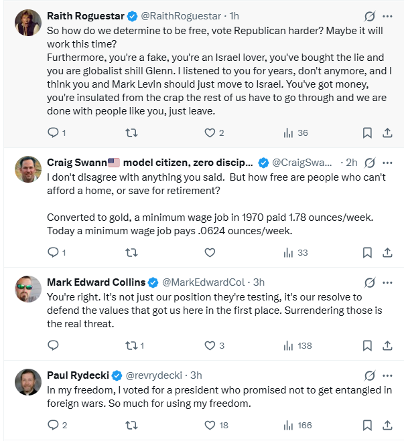The width and height of the screenshot is (404, 441).
Task: Open Raith Roguestar's profile picture
Action: point(28,23)
